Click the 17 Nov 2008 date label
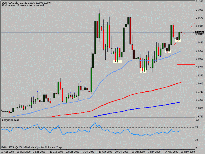This screenshot has width=205, height=154. click(x=171, y=152)
